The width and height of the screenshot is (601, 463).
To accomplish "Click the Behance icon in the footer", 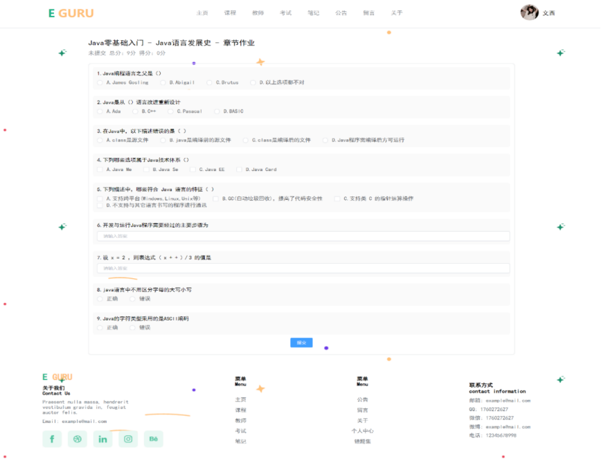I will point(153,439).
